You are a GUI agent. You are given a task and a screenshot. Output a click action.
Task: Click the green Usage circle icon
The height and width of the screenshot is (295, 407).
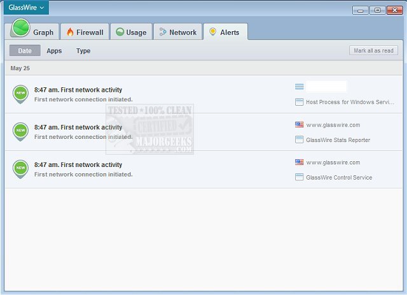pyautogui.click(x=120, y=32)
